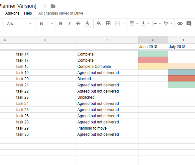Select the cell containing Blocked
This screenshot has height=165, width=195.
(107, 79)
